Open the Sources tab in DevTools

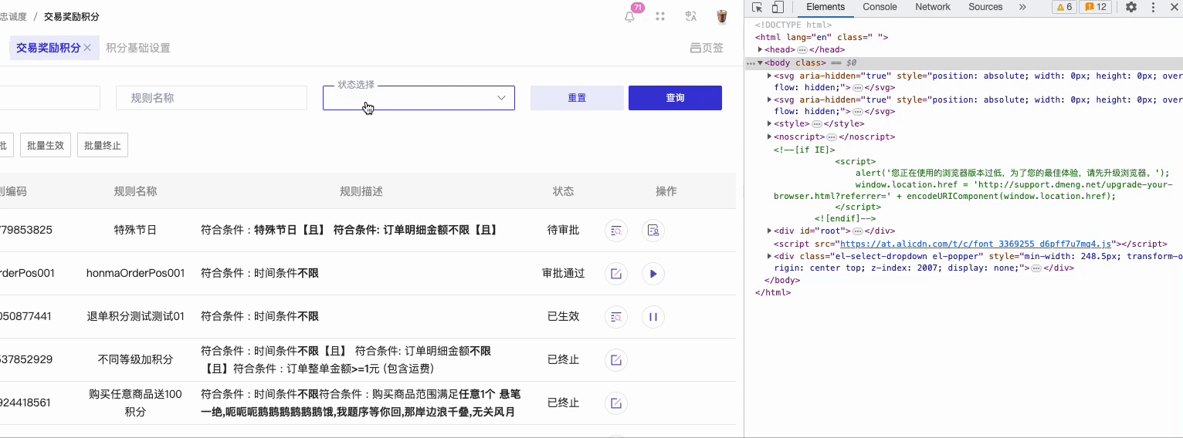pos(985,7)
